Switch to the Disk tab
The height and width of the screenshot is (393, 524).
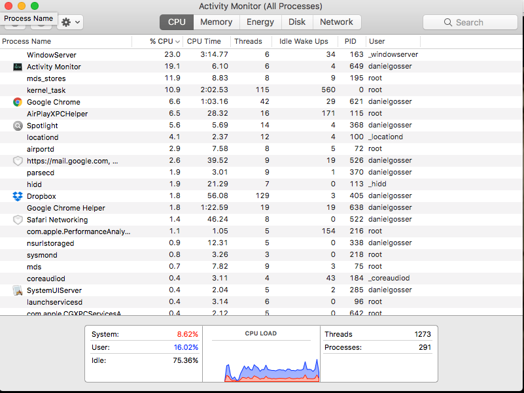[297, 22]
